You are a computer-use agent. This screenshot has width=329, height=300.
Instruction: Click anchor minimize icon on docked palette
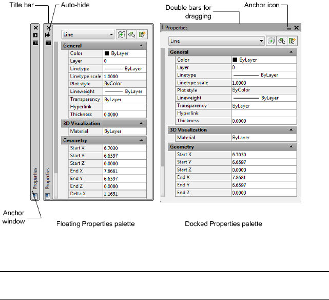[x=289, y=28]
